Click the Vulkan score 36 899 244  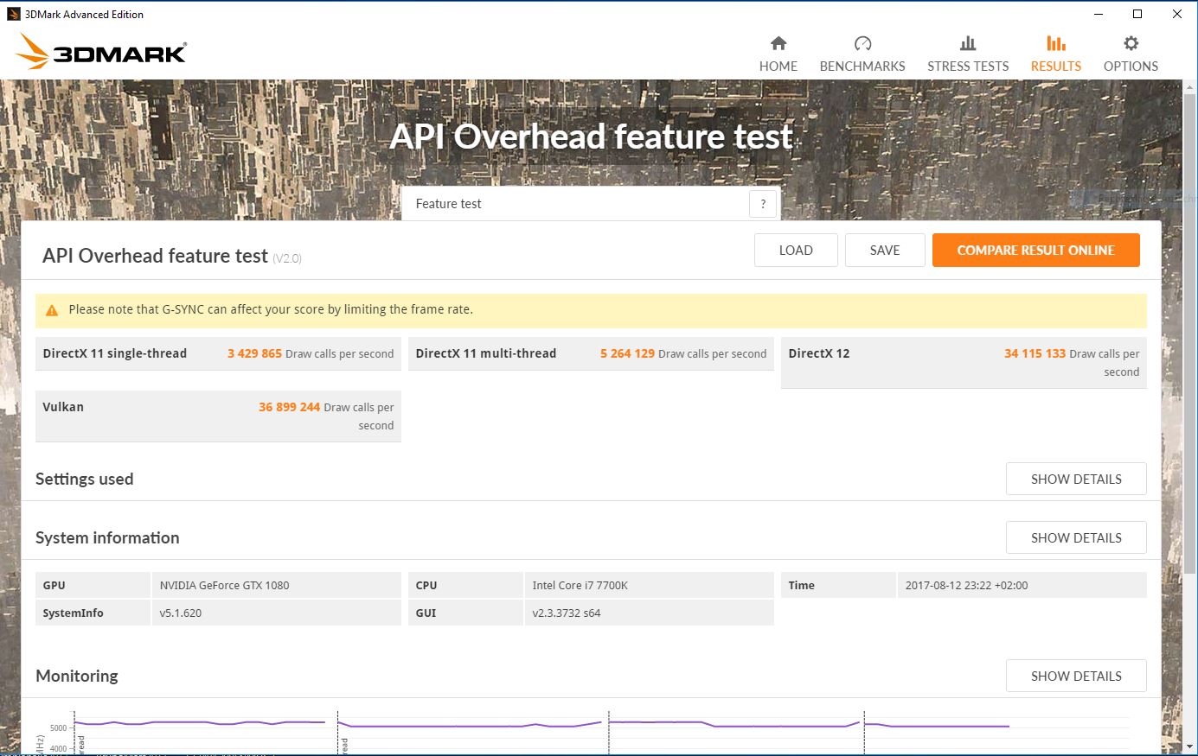coord(289,407)
